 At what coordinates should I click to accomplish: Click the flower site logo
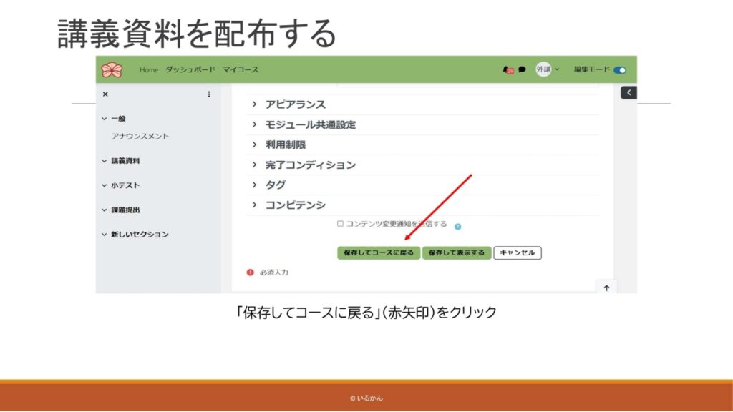point(112,69)
